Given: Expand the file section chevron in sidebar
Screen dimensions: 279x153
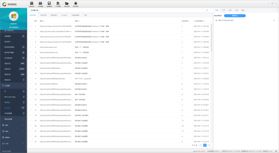Looking at the screenshot, I should (x=23, y=143).
